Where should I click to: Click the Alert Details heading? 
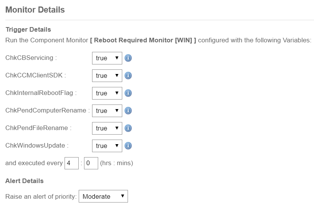(x=24, y=181)
